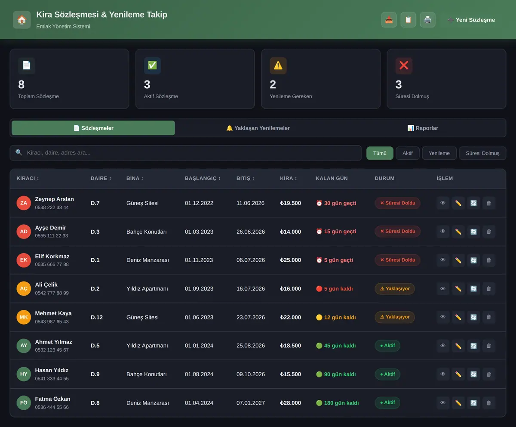Sort table by Kira column
Image resolution: width=516 pixels, height=427 pixels.
pos(289,178)
